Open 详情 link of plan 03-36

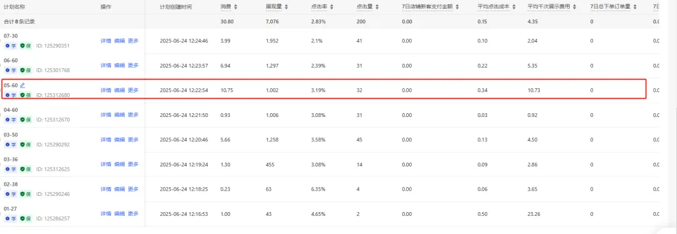(x=106, y=164)
